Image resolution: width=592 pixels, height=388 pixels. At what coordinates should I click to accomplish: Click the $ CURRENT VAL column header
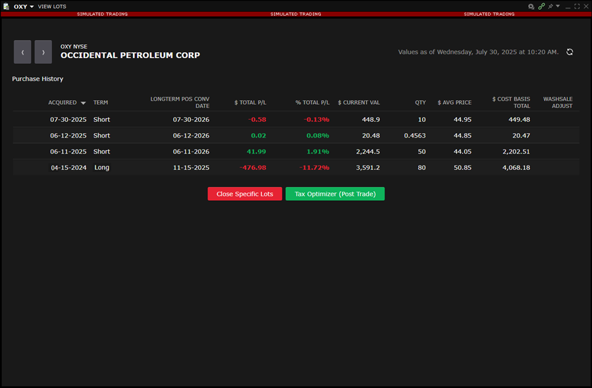[x=358, y=103]
